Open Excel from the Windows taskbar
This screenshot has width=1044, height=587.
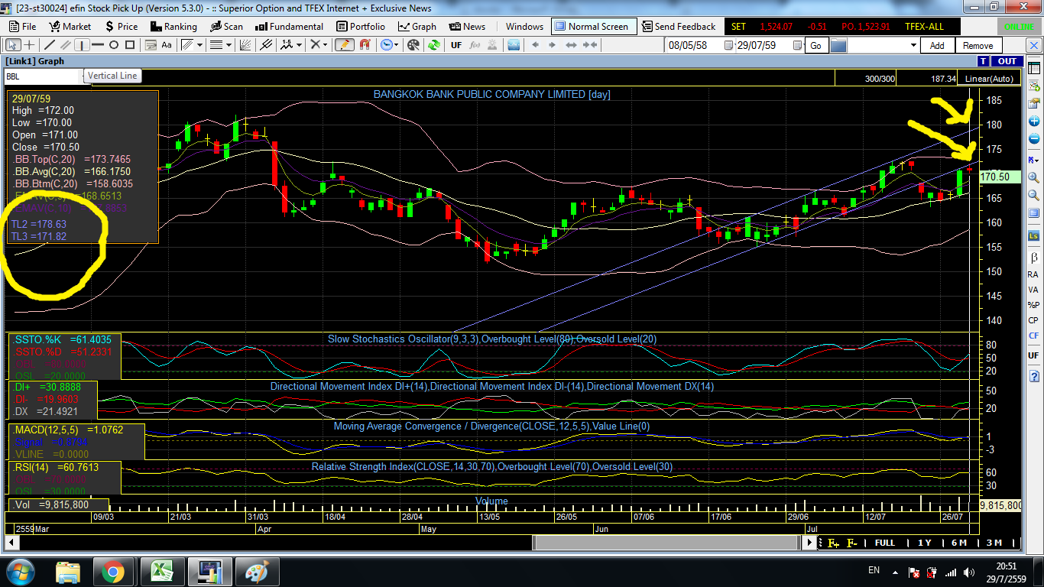pos(161,572)
